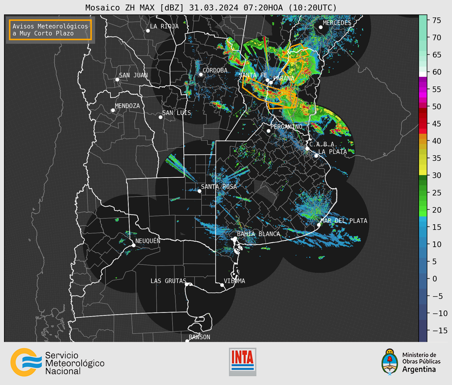
Task: Click the SANTA ROSA city marker dot
Action: pos(199,191)
